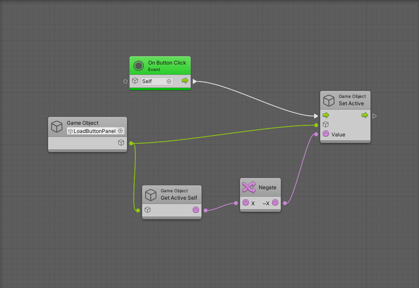This screenshot has height=288, width=419.
Task: Click the On Button Click event circle icon
Action: pos(138,66)
